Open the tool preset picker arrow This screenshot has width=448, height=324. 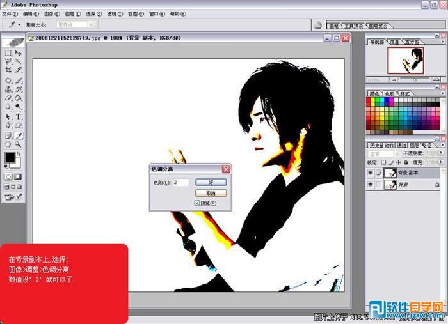[20, 24]
